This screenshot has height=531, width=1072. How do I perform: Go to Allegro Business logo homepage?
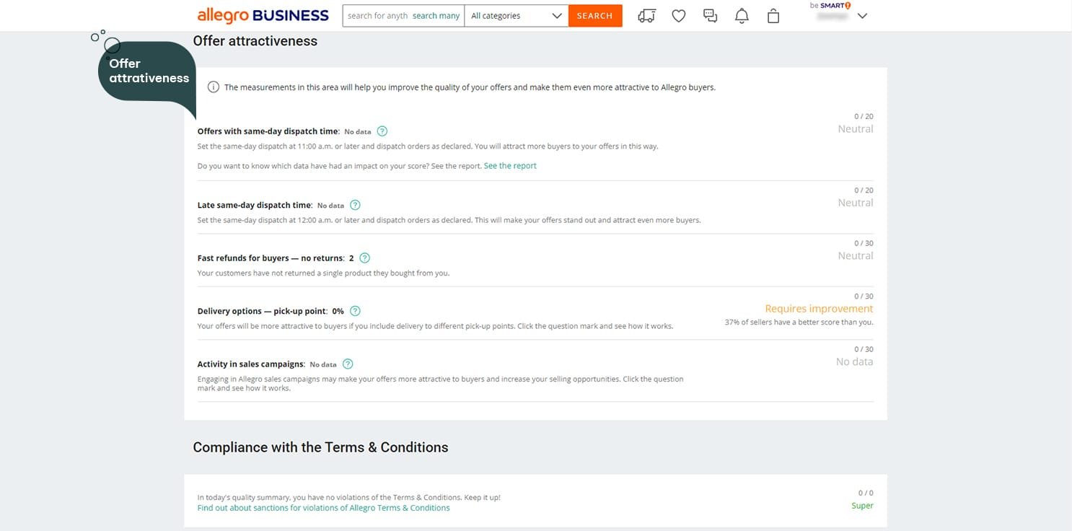tap(263, 15)
